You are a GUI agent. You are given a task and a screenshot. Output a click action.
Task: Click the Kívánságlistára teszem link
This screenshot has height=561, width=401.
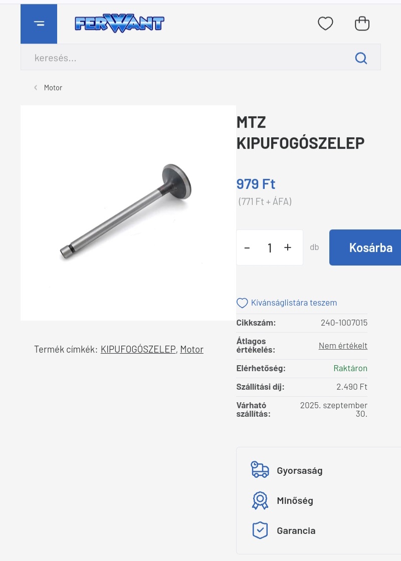point(294,303)
